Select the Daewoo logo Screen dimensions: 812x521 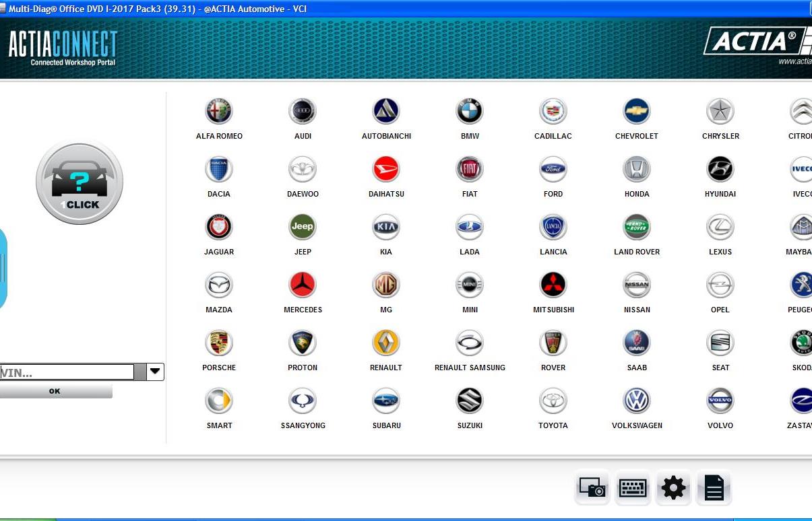[303, 169]
